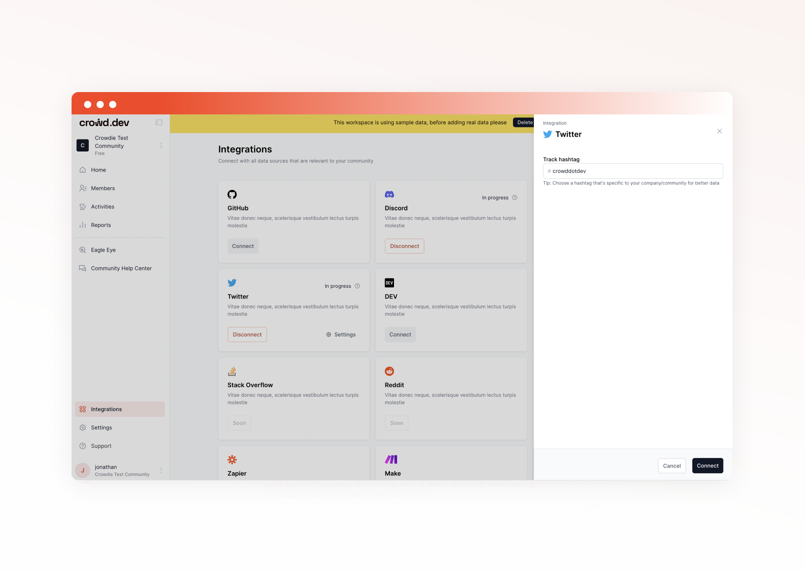Disconnect the Twitter integration

click(247, 335)
